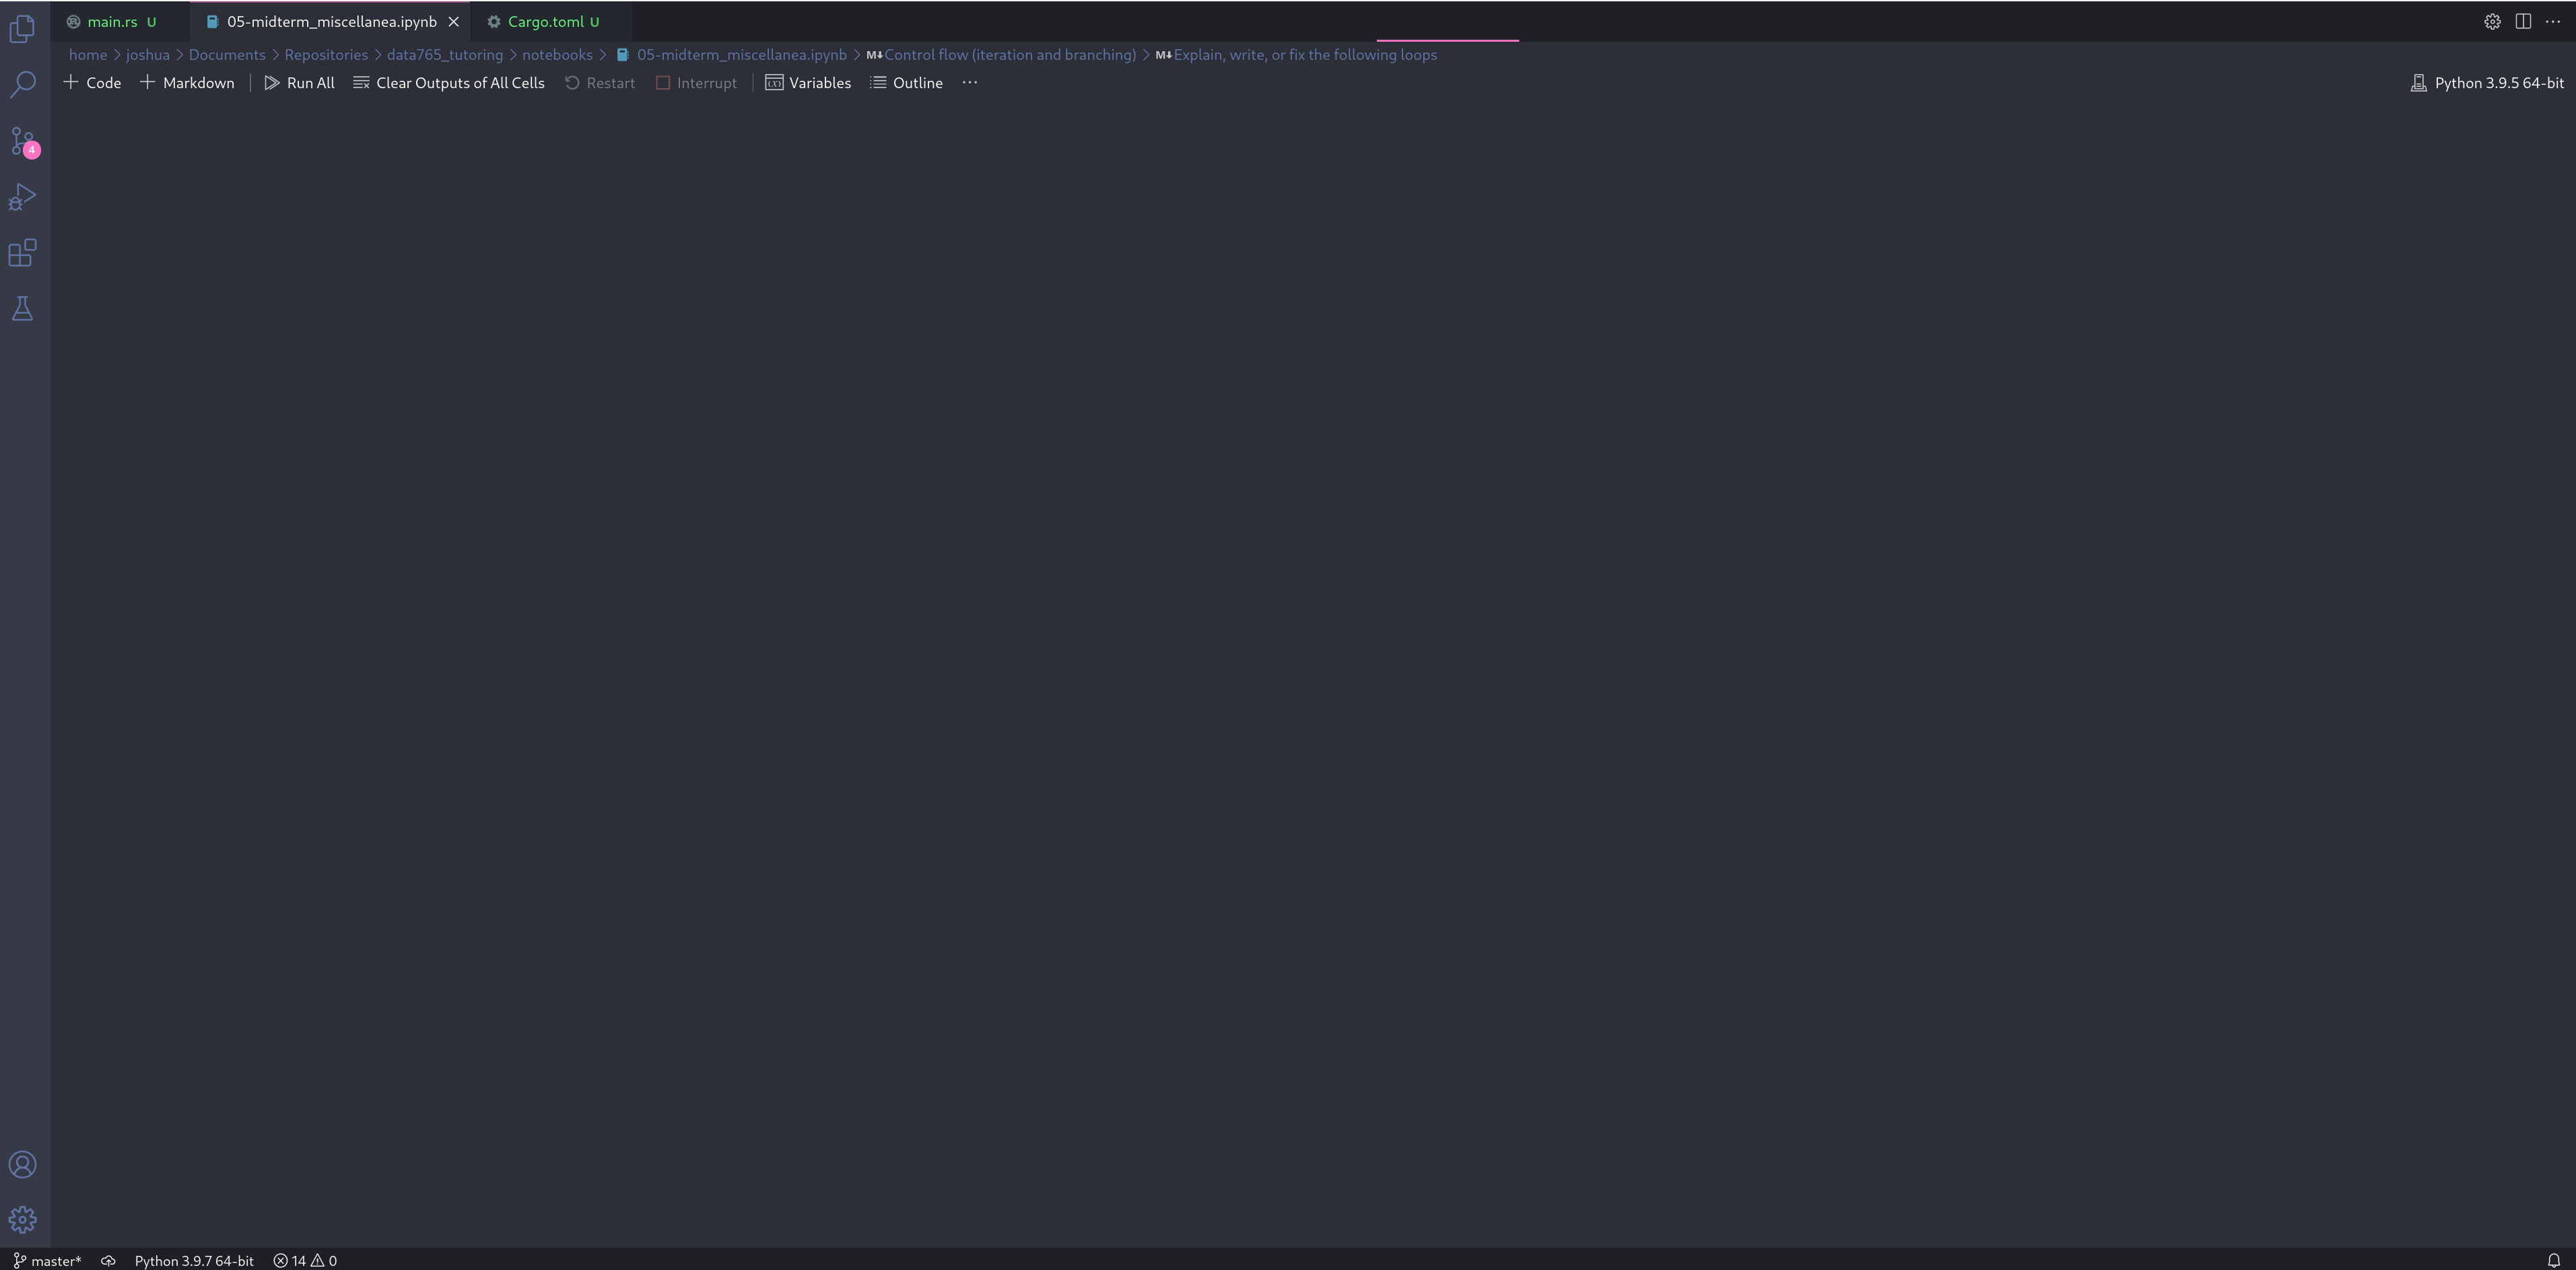Screen dimensions: 2576x1270
Task: Open the Manage gear in activity bar
Action: tap(22, 1220)
